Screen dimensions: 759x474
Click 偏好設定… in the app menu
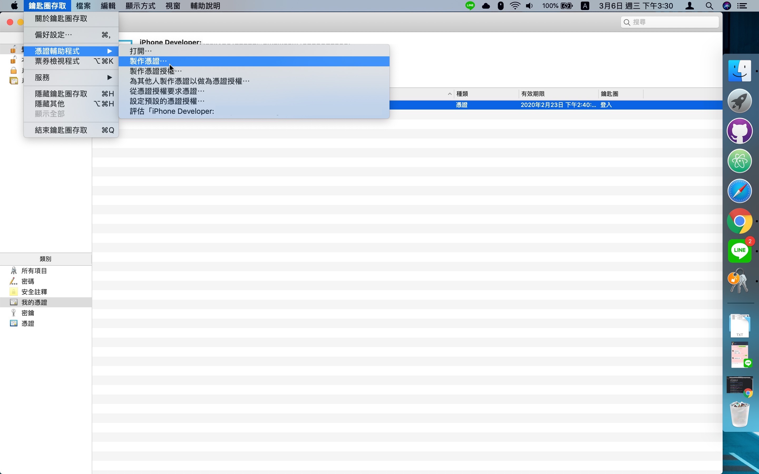[x=53, y=35]
